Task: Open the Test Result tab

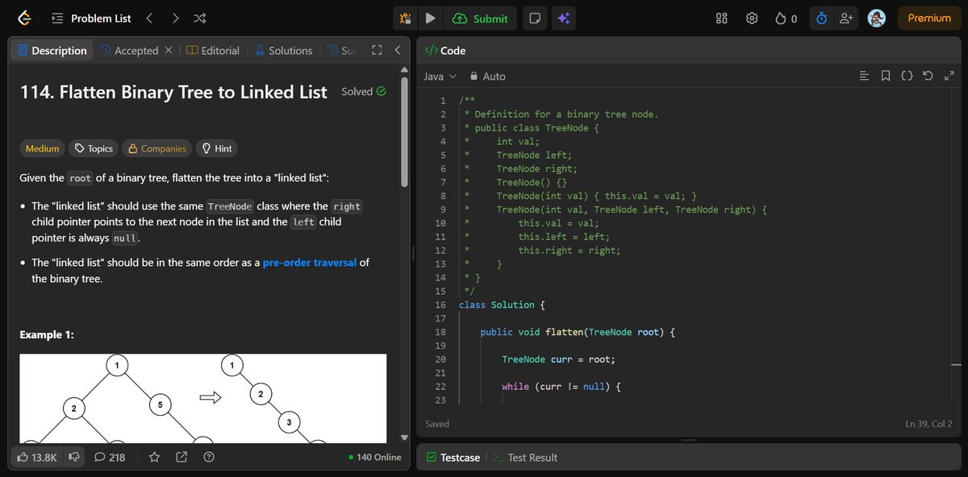Action: pos(524,457)
